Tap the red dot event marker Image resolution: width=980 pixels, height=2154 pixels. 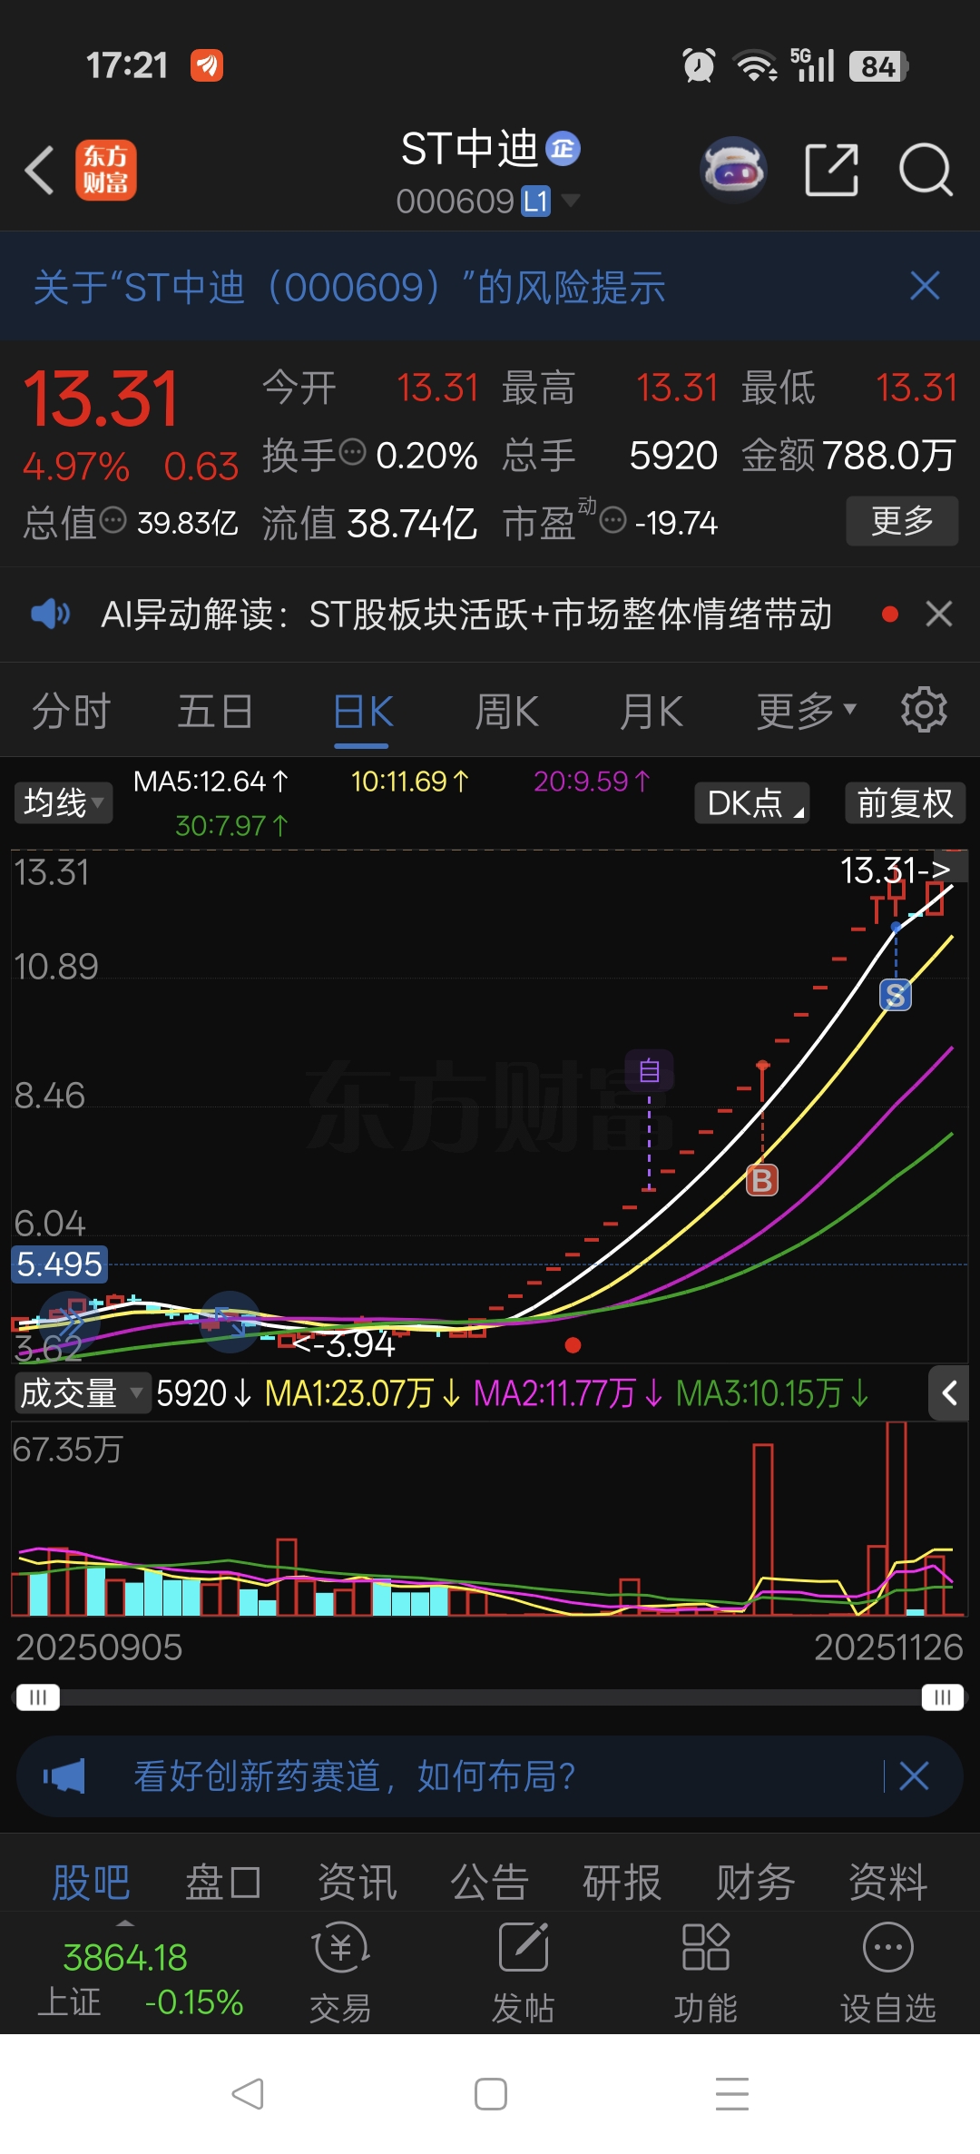[x=573, y=1345]
